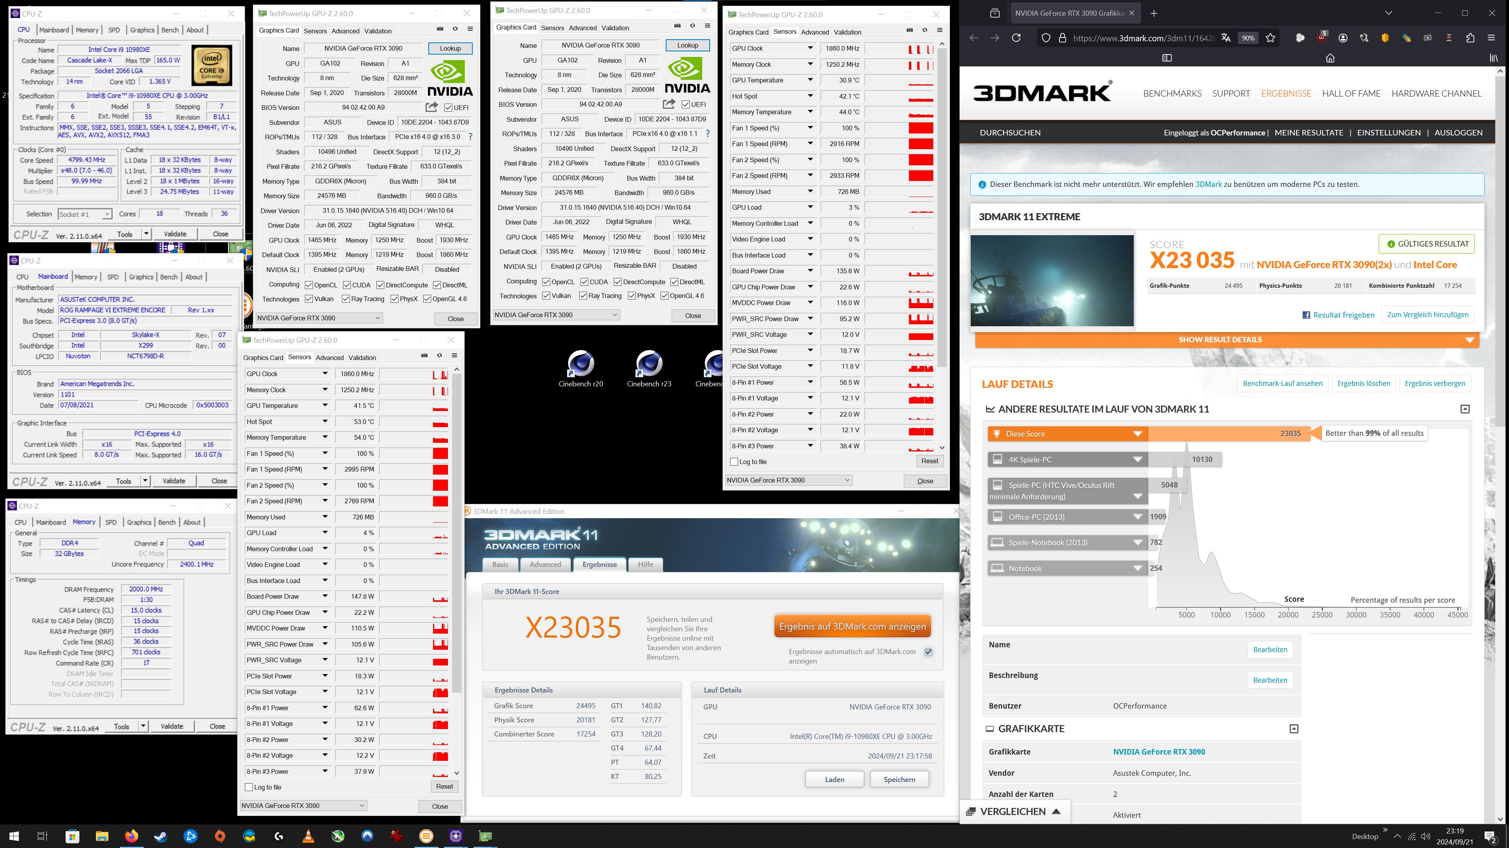This screenshot has width=1509, height=848.
Task: Open a new Firefox tab
Action: pos(1154,13)
